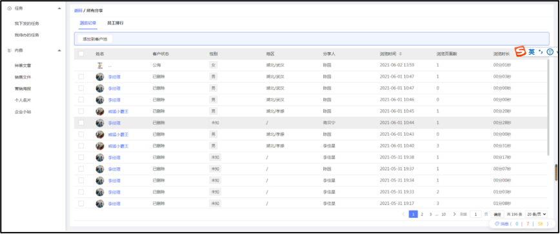
Task: Click the 添加到客户池 button
Action: [x=95, y=39]
